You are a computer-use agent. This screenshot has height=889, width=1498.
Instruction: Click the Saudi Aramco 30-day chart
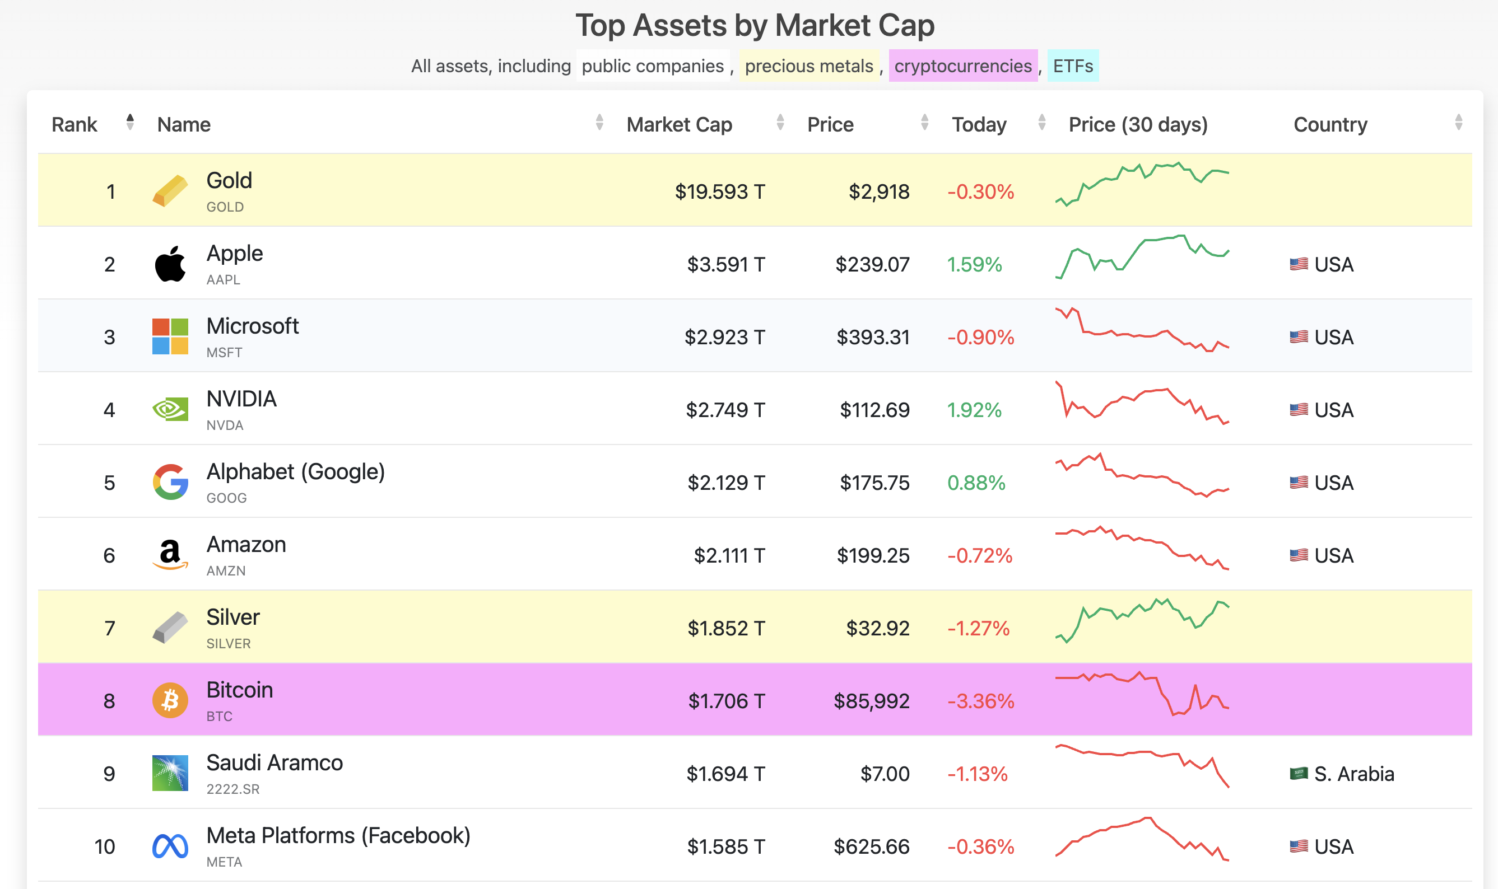[1142, 766]
